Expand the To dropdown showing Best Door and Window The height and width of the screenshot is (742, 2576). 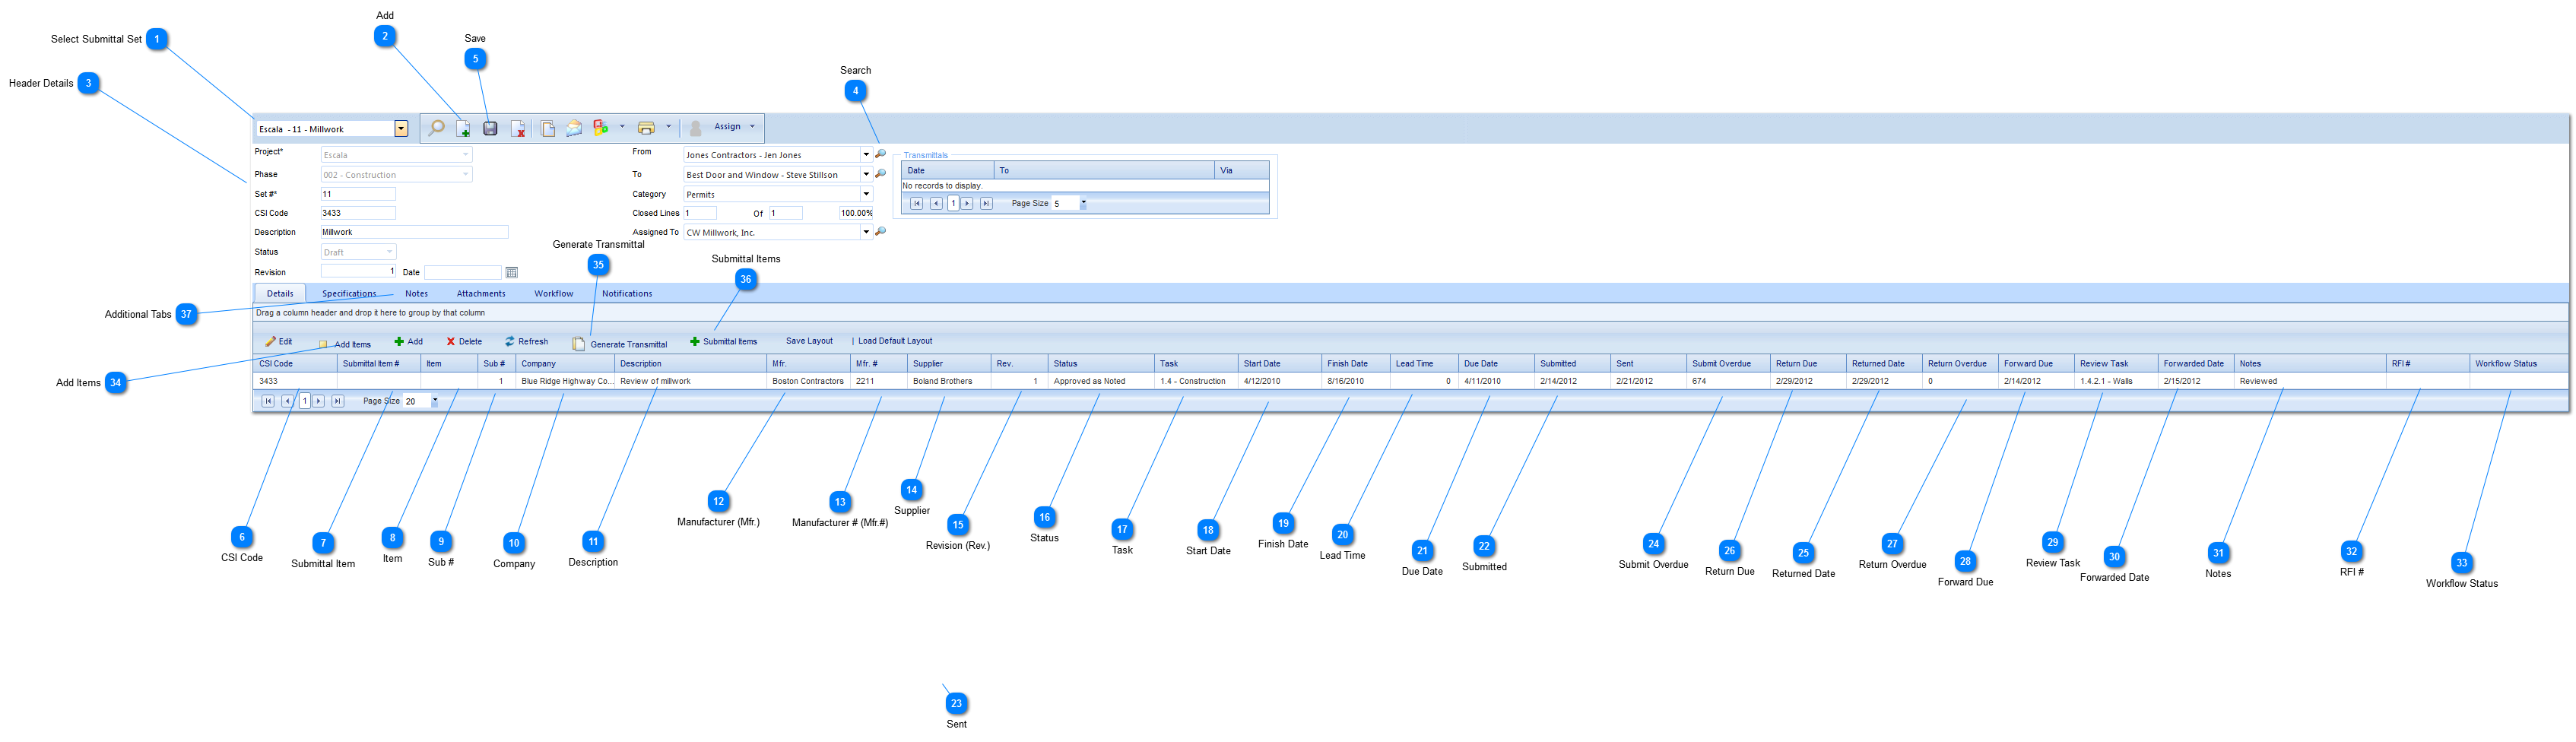point(866,174)
